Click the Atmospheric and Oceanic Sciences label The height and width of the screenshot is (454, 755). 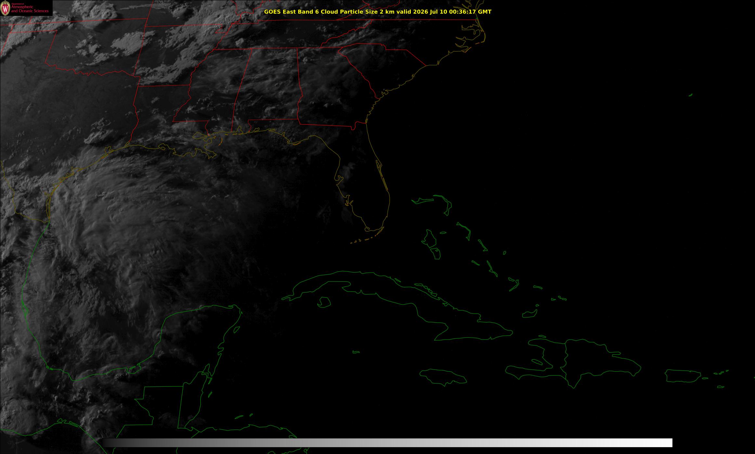coord(30,8)
